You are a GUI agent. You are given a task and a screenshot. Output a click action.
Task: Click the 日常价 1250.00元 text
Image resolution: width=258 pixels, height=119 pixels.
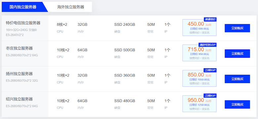199,105
